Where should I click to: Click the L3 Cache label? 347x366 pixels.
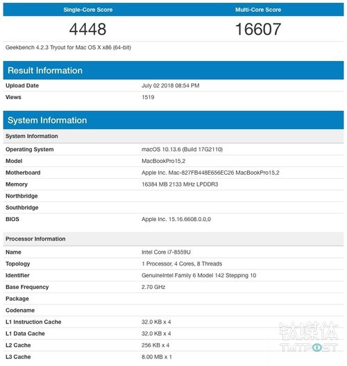click(x=18, y=357)
